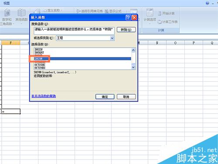Select OCT2HEX in the function list
Image resolution: width=218 pixels, height=164 pixels.
point(40,68)
